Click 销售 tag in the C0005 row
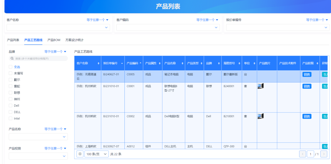331x164 pixels. tap(307, 74)
